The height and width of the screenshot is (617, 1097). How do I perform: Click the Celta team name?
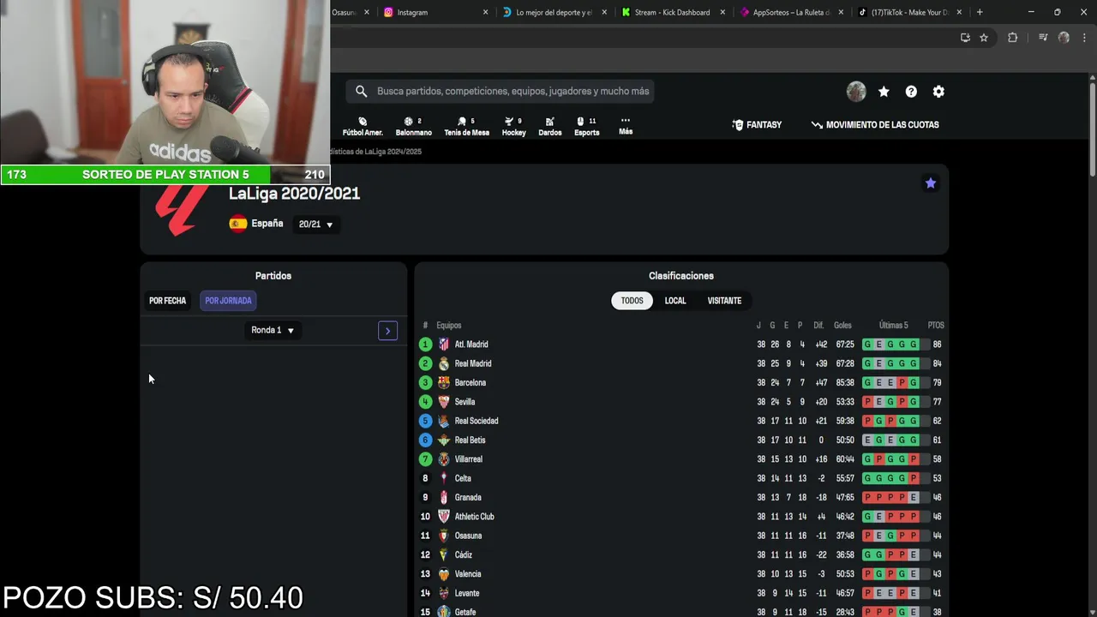click(x=463, y=478)
